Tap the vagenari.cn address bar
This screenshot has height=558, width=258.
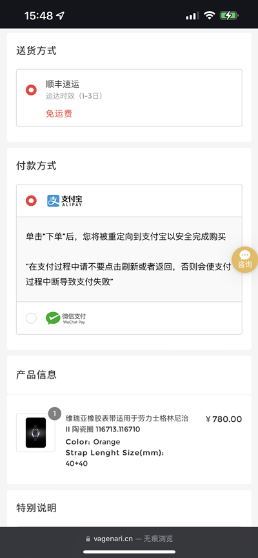pos(129,539)
